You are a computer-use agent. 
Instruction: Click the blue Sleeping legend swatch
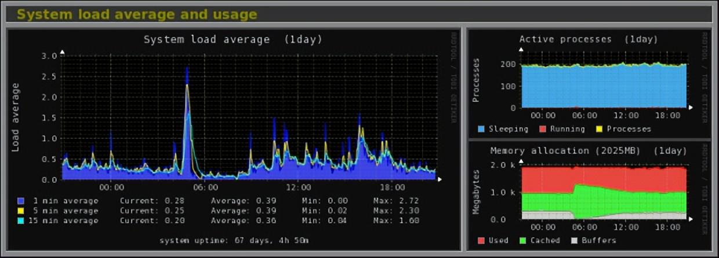(481, 129)
